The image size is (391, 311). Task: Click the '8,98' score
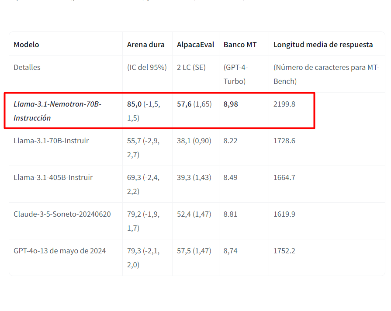click(231, 104)
